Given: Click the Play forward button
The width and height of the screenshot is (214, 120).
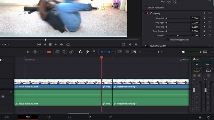Looking at the screenshot, I should [x=56, y=44].
